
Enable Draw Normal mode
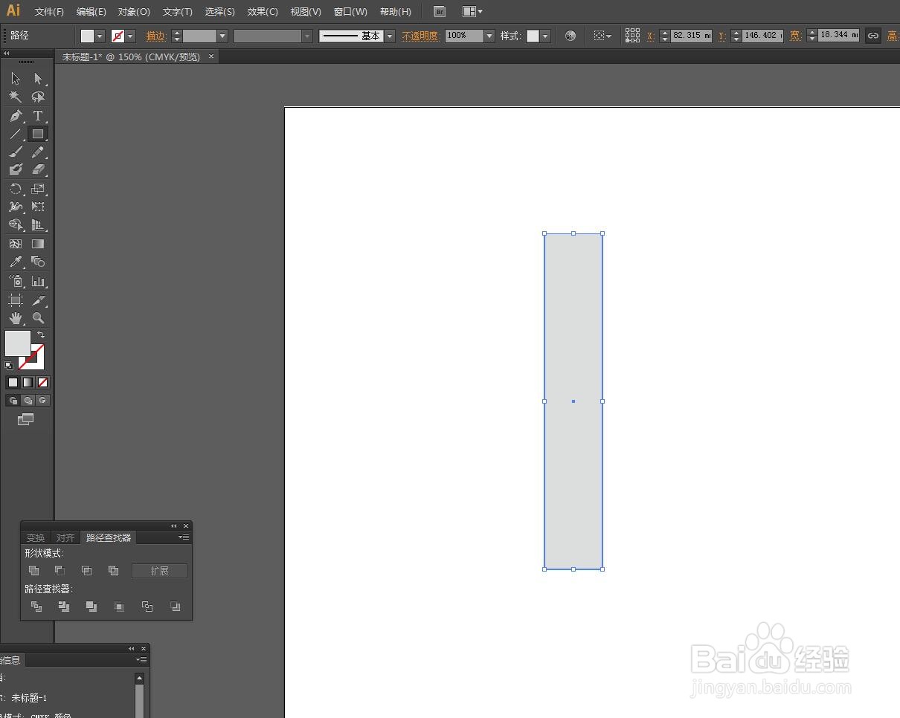(x=13, y=401)
